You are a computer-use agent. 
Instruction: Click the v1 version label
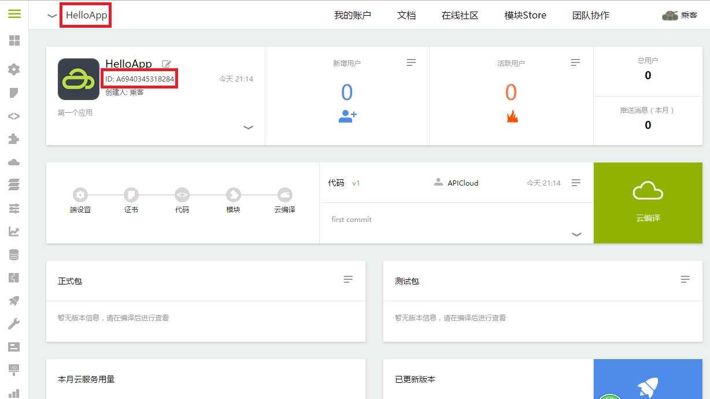356,183
